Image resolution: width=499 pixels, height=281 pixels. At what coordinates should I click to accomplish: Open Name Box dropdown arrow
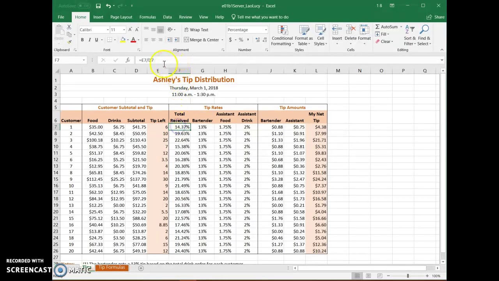click(x=84, y=60)
